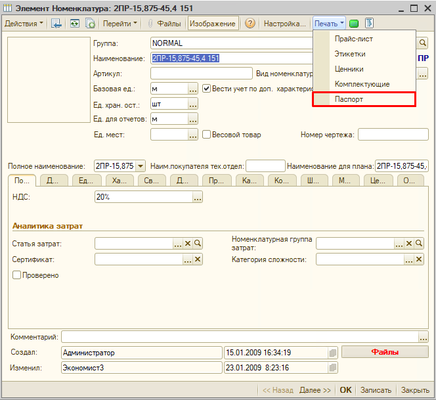Clear Номенклатурная группа затрат field
The height and width of the screenshot is (400, 436).
(408, 244)
